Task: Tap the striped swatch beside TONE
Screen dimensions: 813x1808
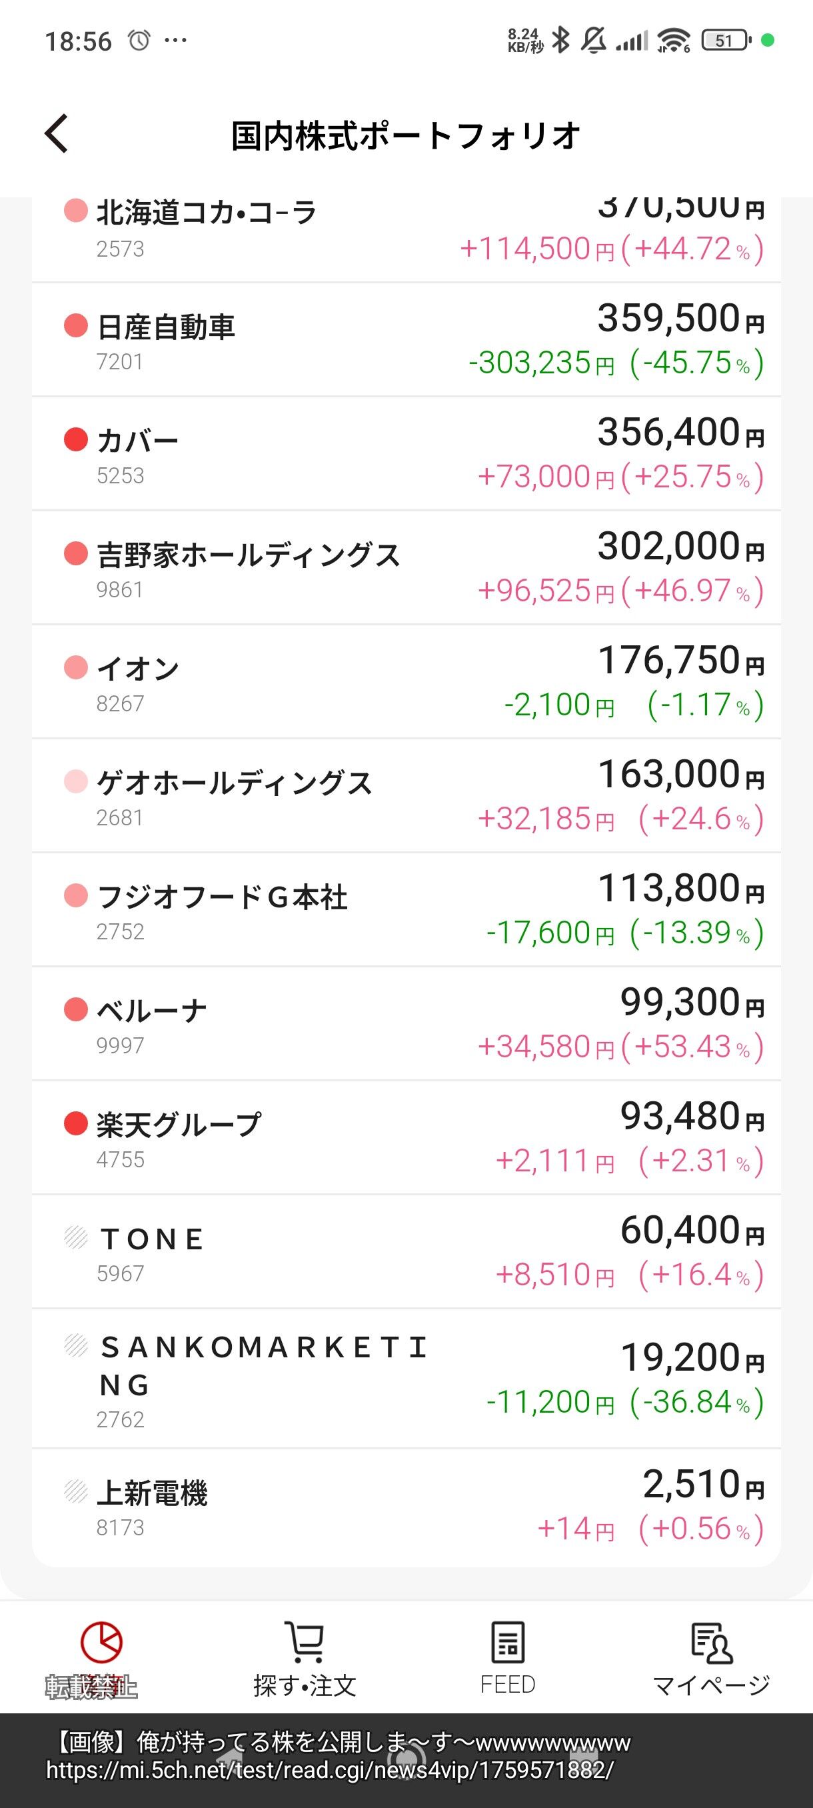Action: coord(76,1237)
